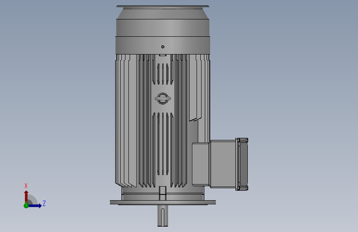
Task: Click the small hole on the fan cover
Action: [x=163, y=47]
